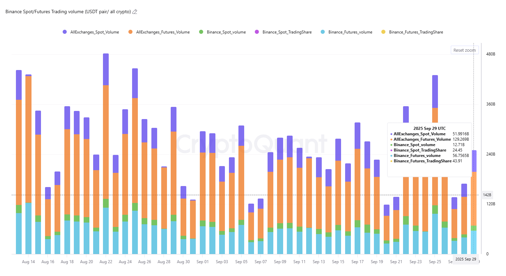Click the Sep 01 x-axis date label
506x276 pixels.
(x=203, y=262)
